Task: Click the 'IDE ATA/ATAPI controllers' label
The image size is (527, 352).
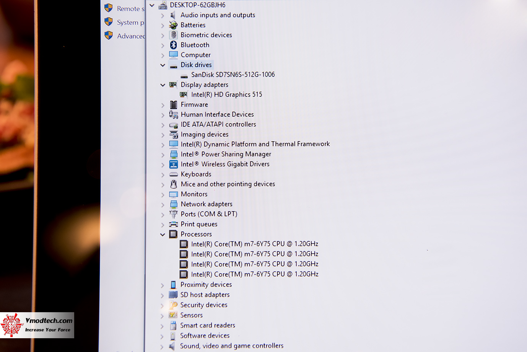Action: (218, 124)
